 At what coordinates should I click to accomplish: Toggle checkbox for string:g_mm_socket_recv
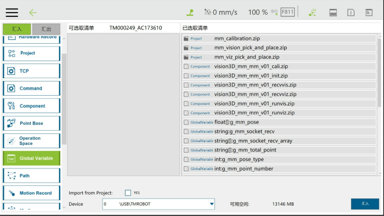(186, 132)
